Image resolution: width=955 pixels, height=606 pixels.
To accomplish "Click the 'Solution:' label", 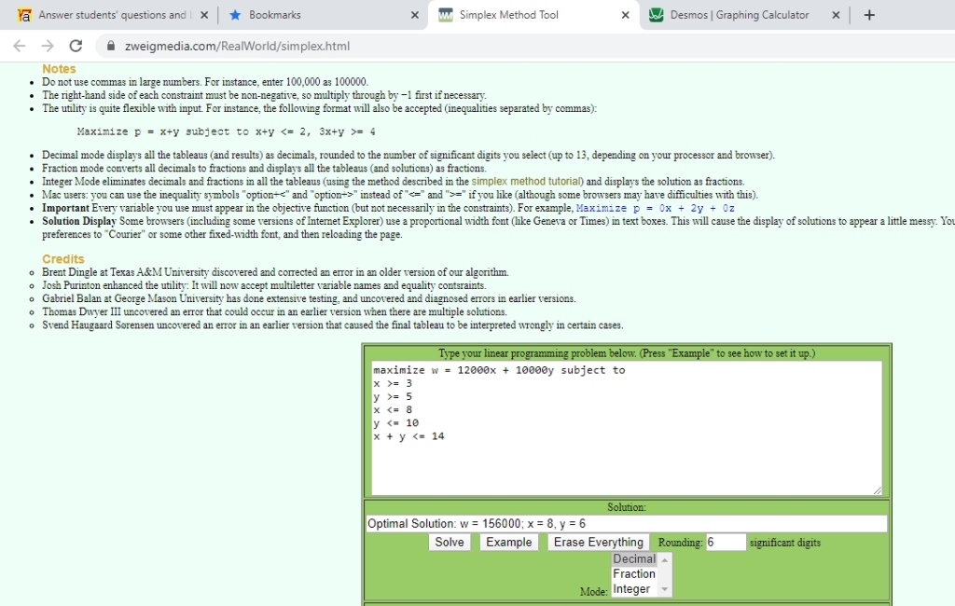I will click(627, 507).
